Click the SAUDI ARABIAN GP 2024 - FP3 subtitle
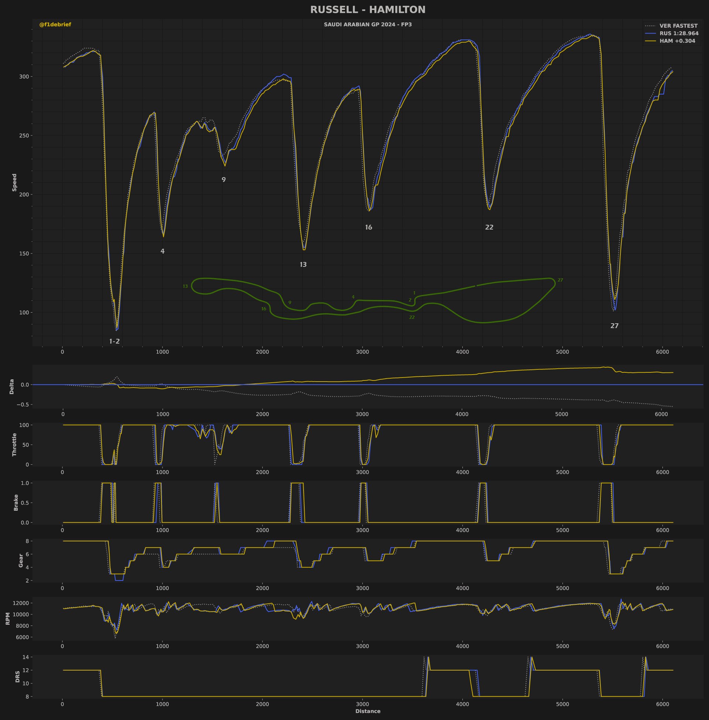This screenshot has width=709, height=720. [x=367, y=25]
